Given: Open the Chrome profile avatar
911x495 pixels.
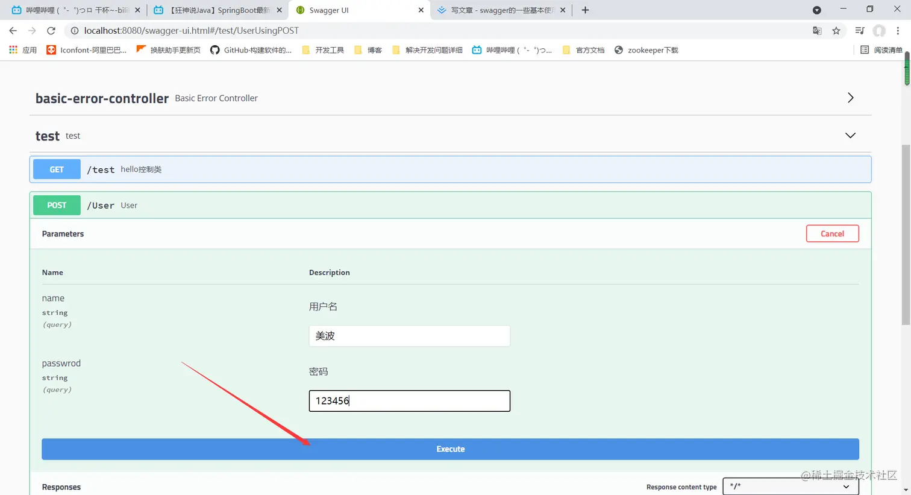Looking at the screenshot, I should click(879, 31).
